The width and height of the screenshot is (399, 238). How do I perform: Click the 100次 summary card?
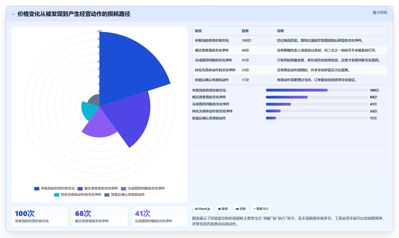(x=39, y=216)
